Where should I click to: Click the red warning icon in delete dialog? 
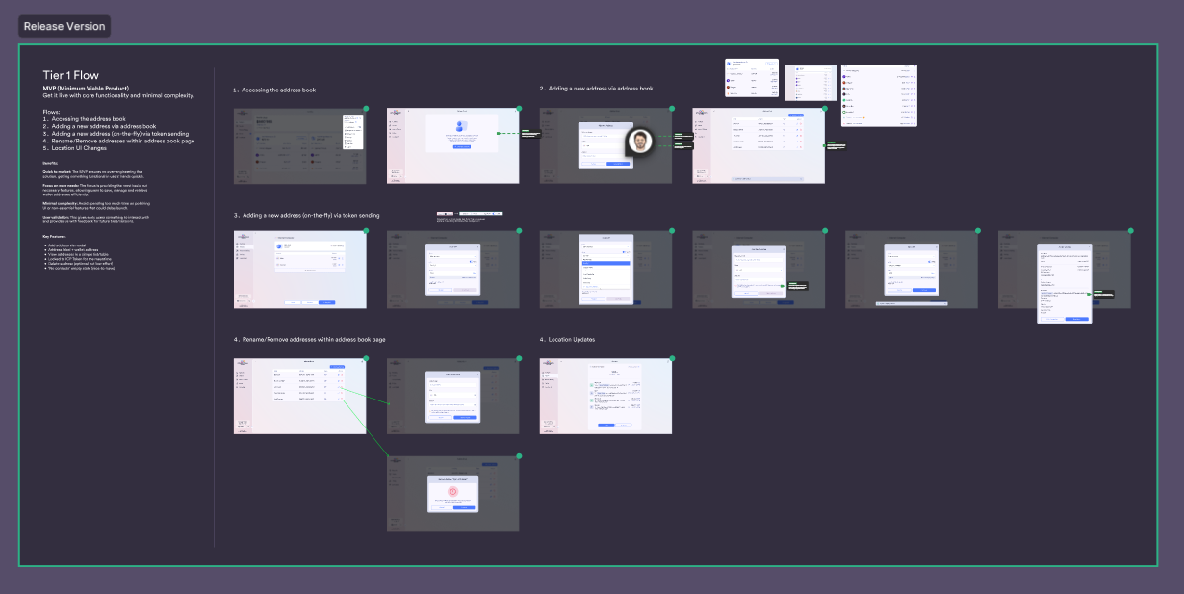[x=452, y=490]
